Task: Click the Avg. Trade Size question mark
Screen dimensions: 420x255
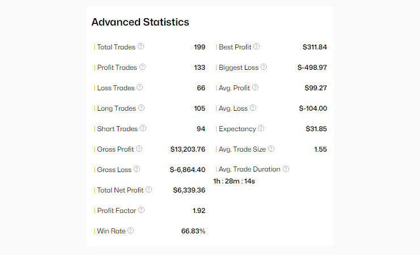Action: click(271, 149)
